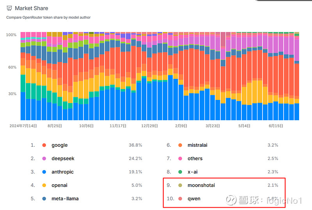Click the 5.0% openai share value
This screenshot has height=210, width=312.
[137, 185]
